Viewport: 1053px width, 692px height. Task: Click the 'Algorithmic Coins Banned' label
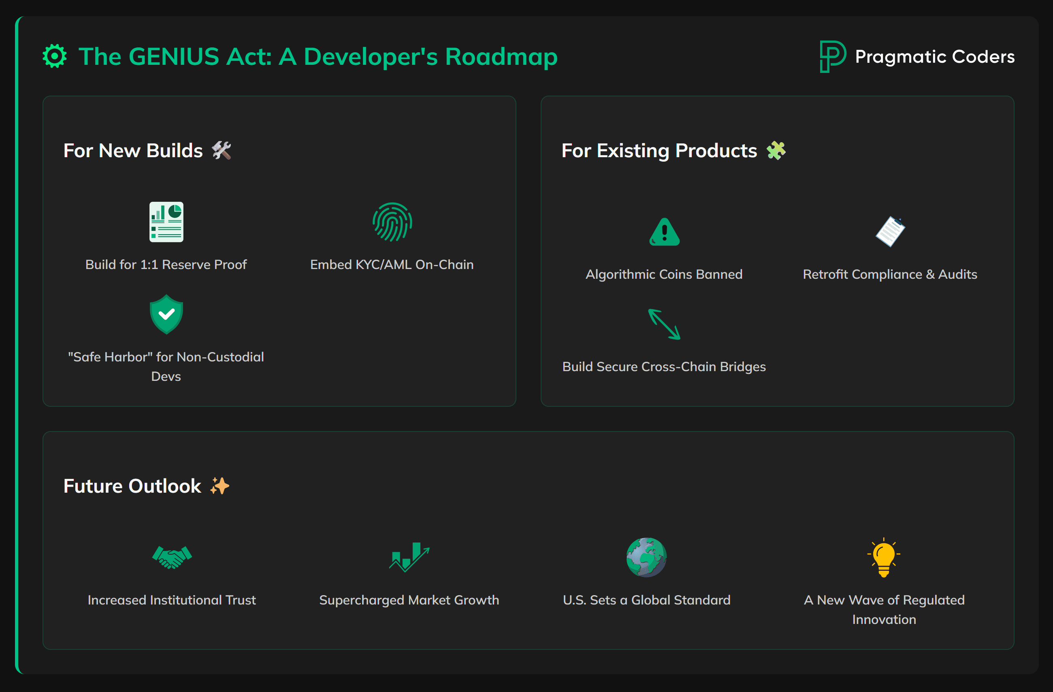(x=664, y=274)
